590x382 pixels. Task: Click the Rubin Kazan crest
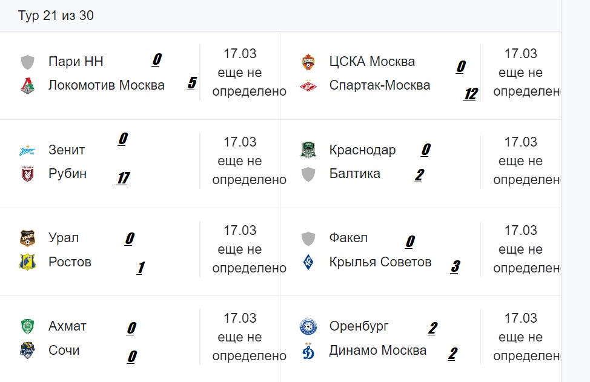point(27,174)
